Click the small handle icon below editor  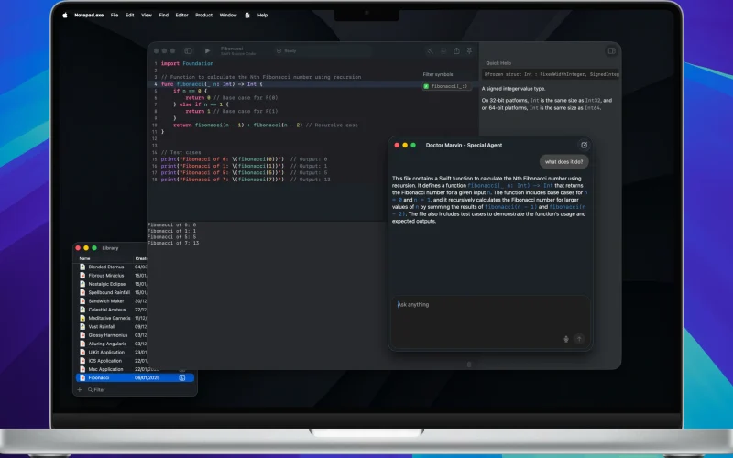tap(469, 365)
